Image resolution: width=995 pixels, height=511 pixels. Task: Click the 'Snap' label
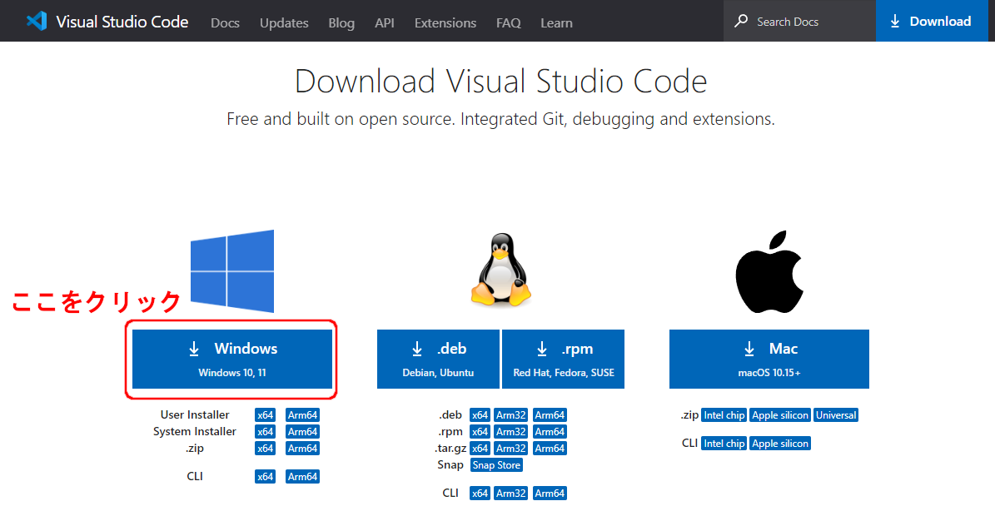[x=450, y=464]
